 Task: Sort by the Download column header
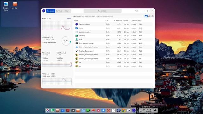click(134, 21)
